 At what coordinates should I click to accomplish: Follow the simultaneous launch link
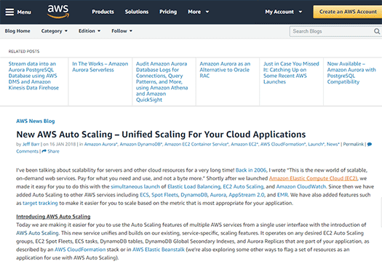(135, 187)
